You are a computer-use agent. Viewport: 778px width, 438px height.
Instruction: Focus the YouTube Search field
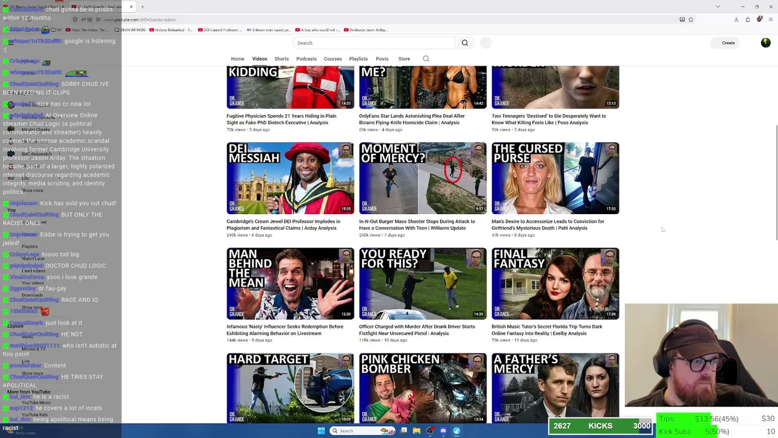(374, 43)
